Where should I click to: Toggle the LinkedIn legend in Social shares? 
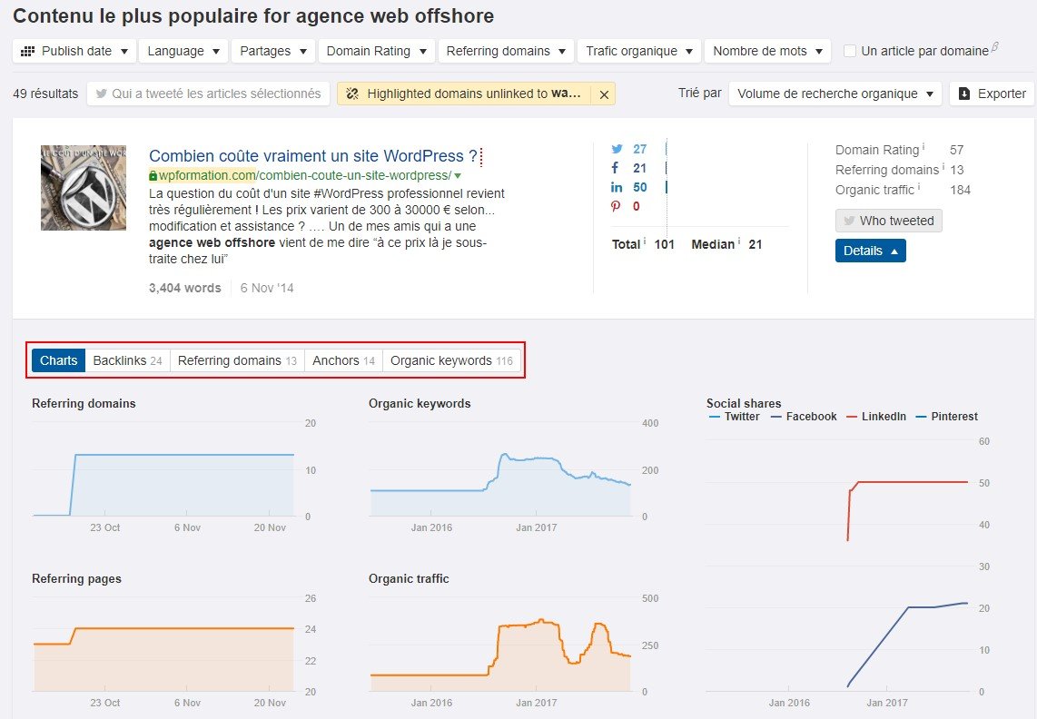876,416
